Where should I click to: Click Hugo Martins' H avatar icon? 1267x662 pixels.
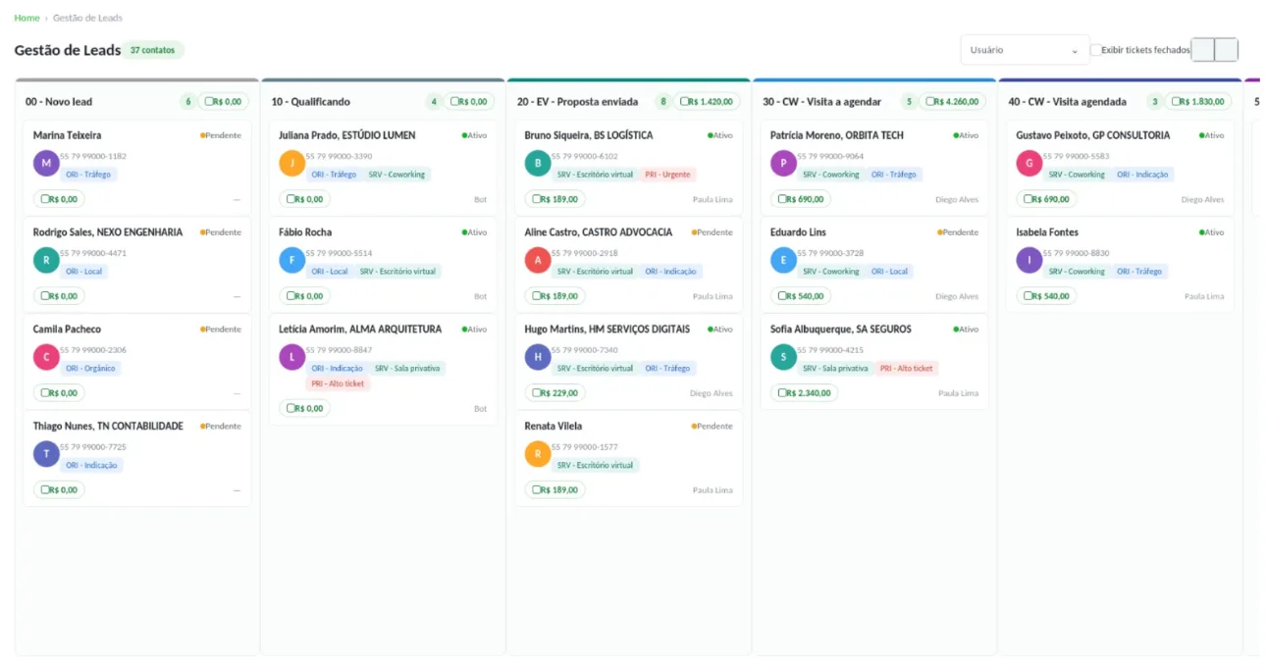(538, 358)
